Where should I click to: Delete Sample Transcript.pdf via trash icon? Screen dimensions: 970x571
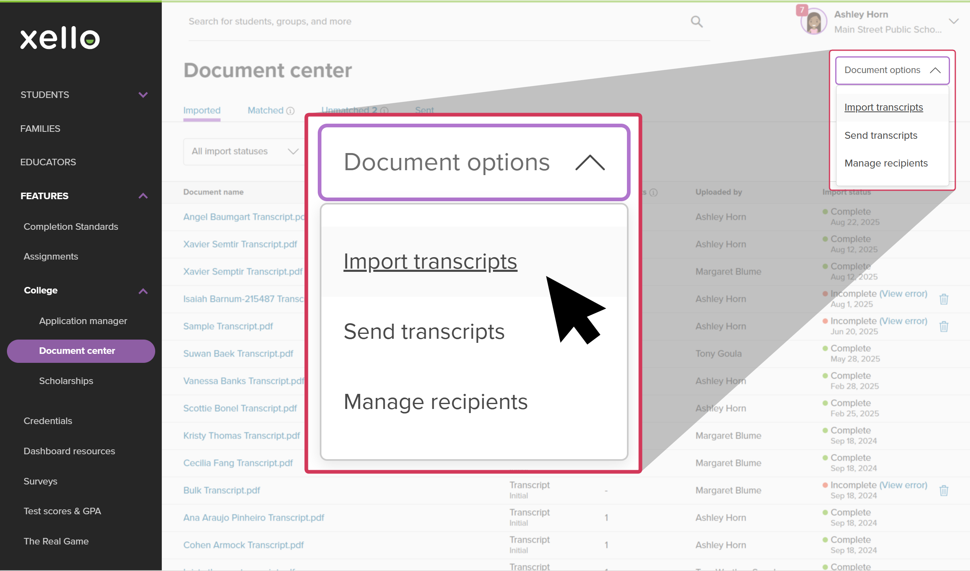coord(943,327)
